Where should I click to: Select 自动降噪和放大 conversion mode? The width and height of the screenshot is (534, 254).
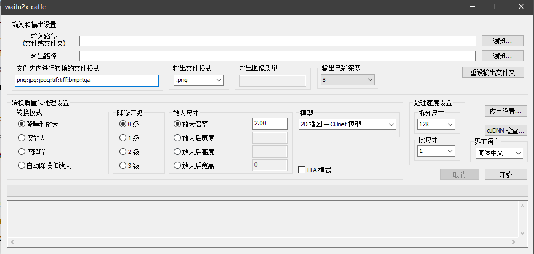click(45, 166)
